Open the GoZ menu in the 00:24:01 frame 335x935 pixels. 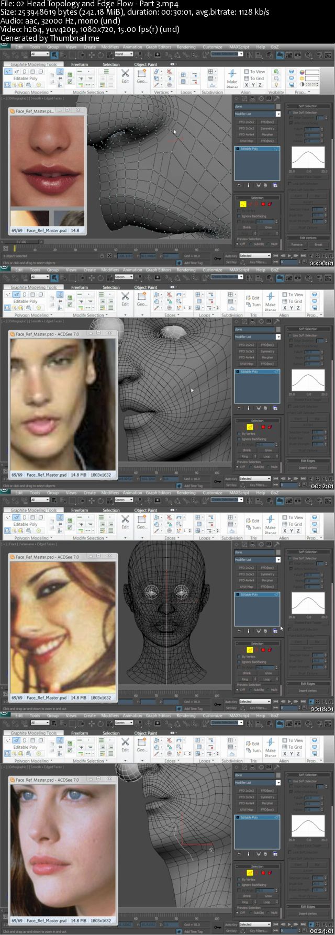(x=274, y=716)
